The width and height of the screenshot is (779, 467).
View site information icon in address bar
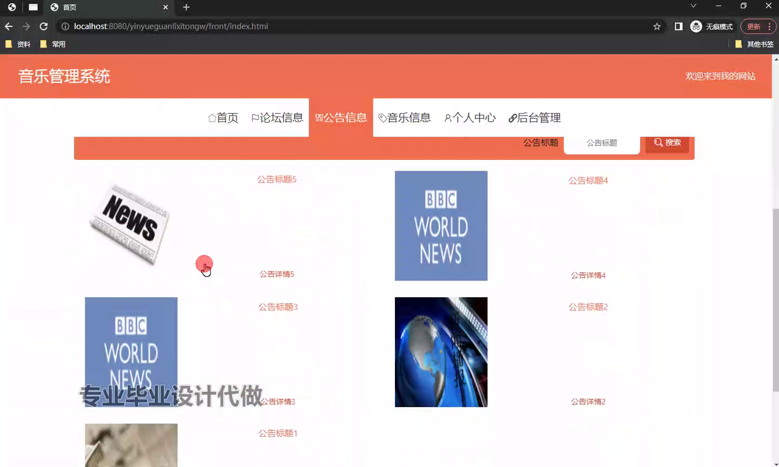[65, 26]
